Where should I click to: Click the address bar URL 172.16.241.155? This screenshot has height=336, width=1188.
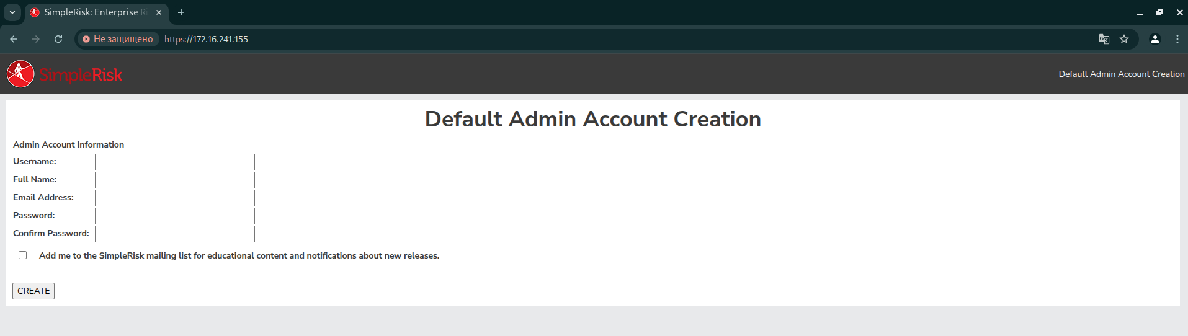coord(206,39)
